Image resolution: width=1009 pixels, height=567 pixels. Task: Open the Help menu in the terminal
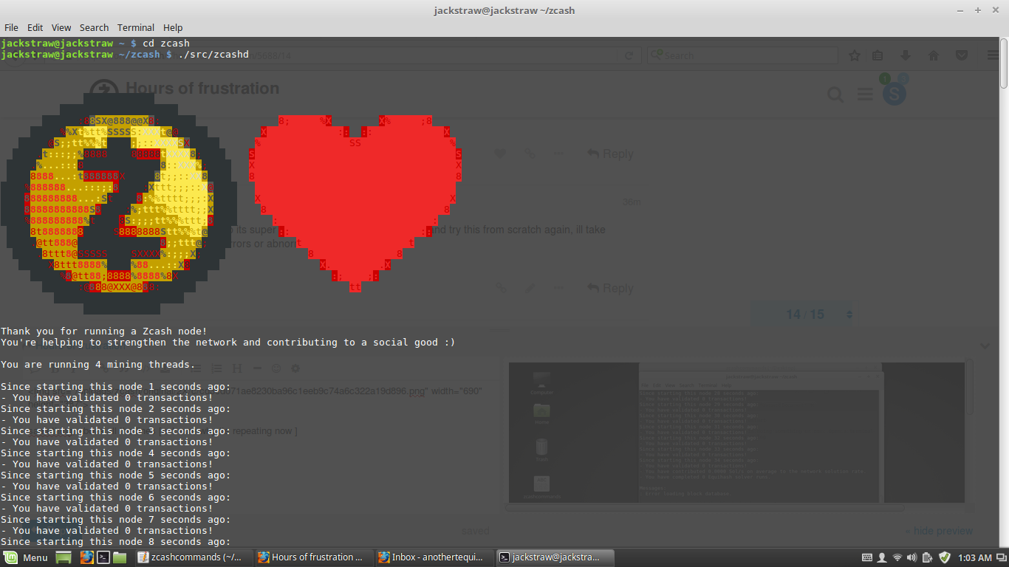coord(173,27)
